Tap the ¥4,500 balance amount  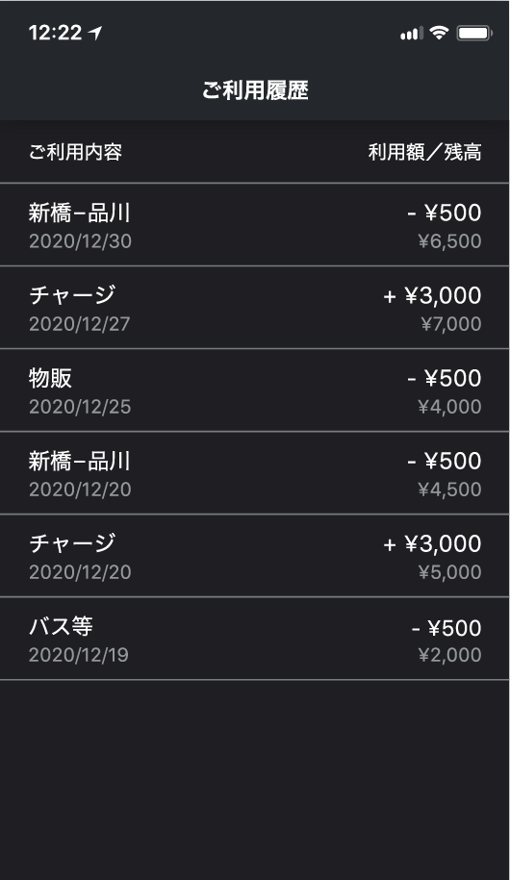tap(450, 490)
